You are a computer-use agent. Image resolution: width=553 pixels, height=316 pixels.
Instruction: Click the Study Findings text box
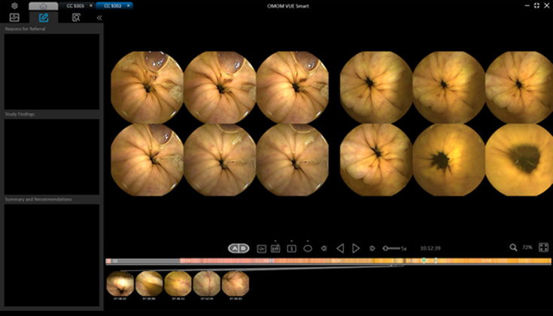click(x=51, y=155)
